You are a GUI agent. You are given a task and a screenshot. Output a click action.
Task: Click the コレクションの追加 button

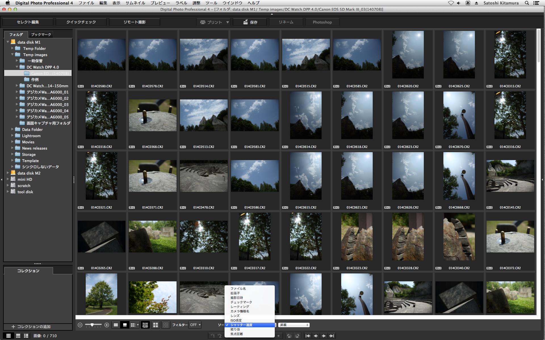click(x=31, y=327)
